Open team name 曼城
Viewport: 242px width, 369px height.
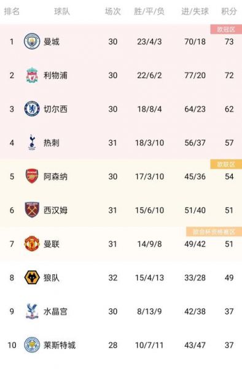click(x=52, y=42)
